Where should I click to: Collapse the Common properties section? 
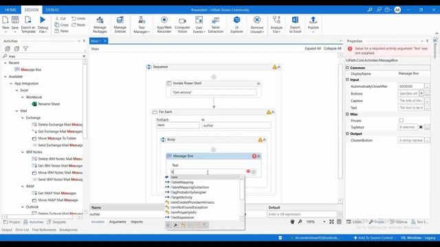(347, 68)
